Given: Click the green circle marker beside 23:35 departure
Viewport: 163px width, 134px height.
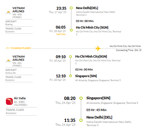Looking at the screenshot, I should pyautogui.click(x=71, y=8).
